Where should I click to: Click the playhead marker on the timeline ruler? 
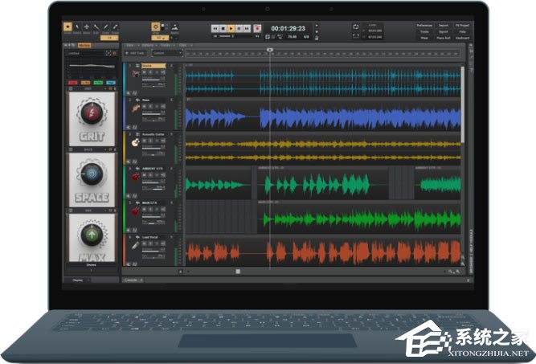click(x=270, y=50)
